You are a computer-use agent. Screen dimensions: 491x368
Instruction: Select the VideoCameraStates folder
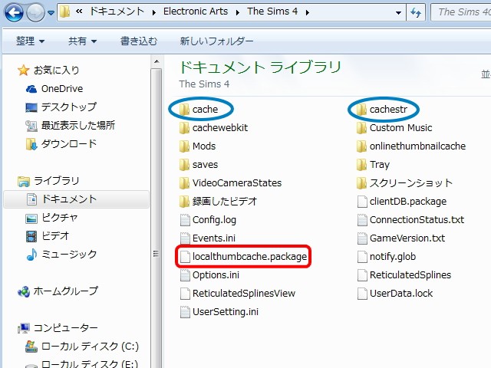click(231, 183)
